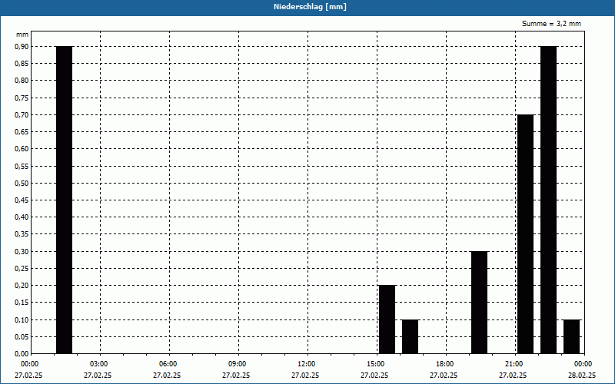This screenshot has width=615, height=384.
Task: Select the "0,30" y-axis value
Action: tap(22, 252)
